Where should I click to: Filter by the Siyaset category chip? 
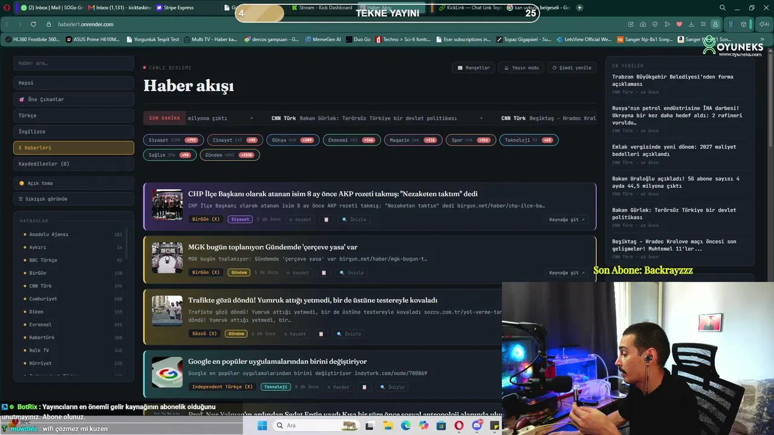(174, 140)
